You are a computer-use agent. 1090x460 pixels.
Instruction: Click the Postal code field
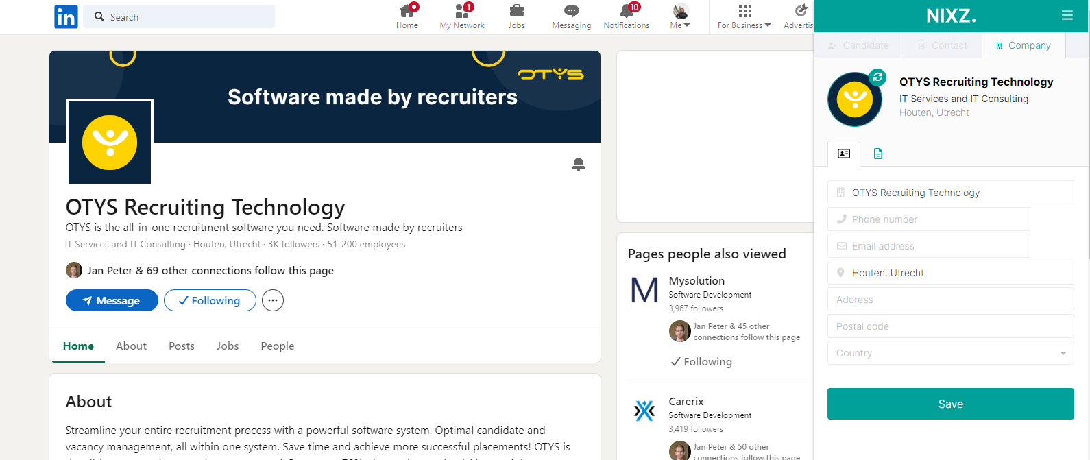tap(951, 326)
